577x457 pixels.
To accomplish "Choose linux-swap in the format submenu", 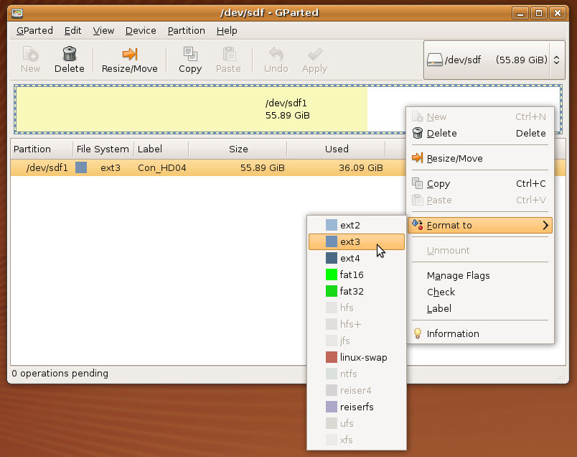I will (x=363, y=357).
